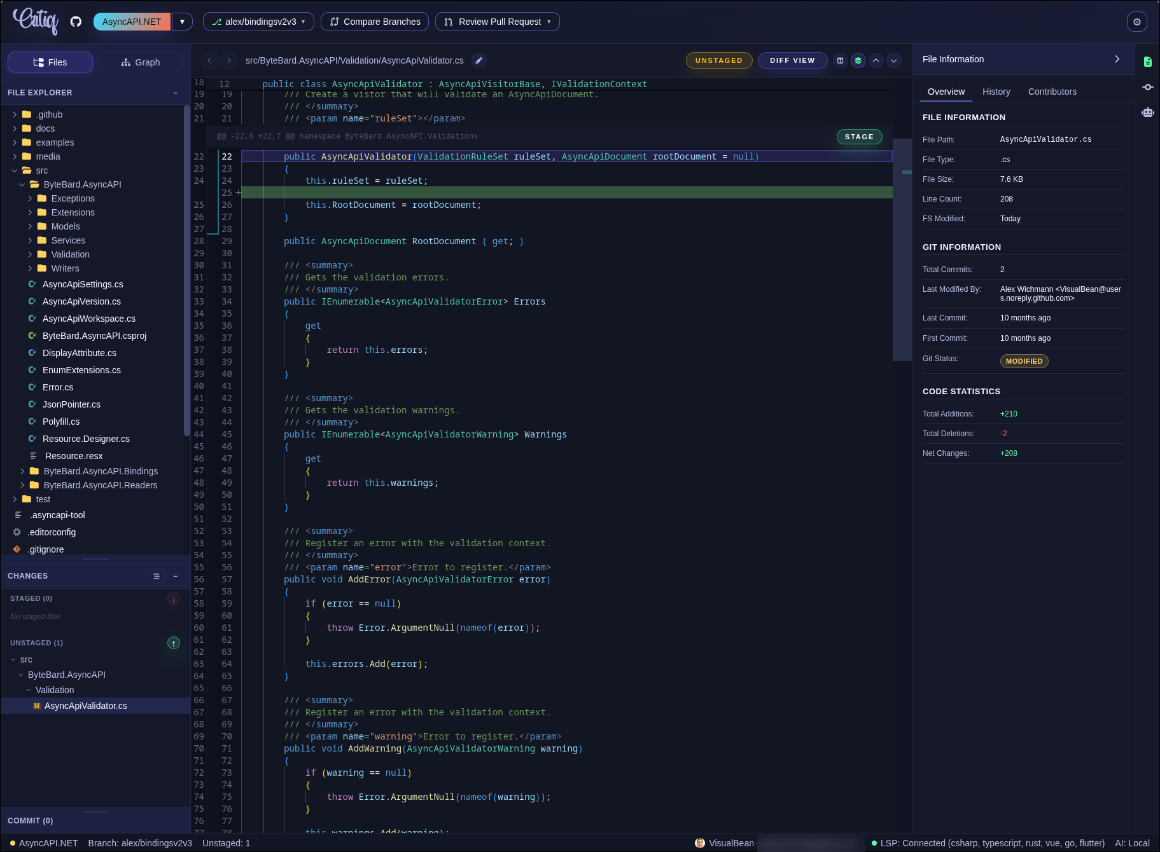The width and height of the screenshot is (1160, 852).
Task: Toggle the DIFF VIEW mode
Action: [792, 60]
